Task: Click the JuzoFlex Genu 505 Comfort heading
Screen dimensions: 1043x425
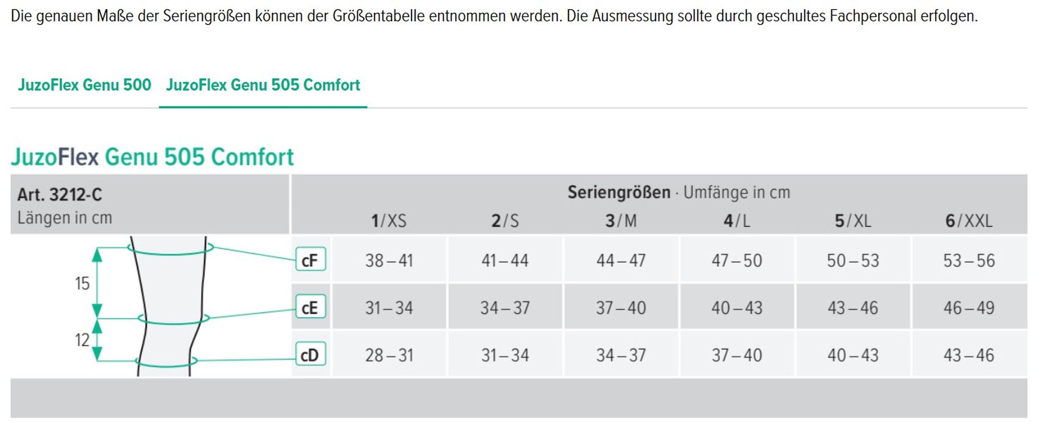Action: (152, 157)
